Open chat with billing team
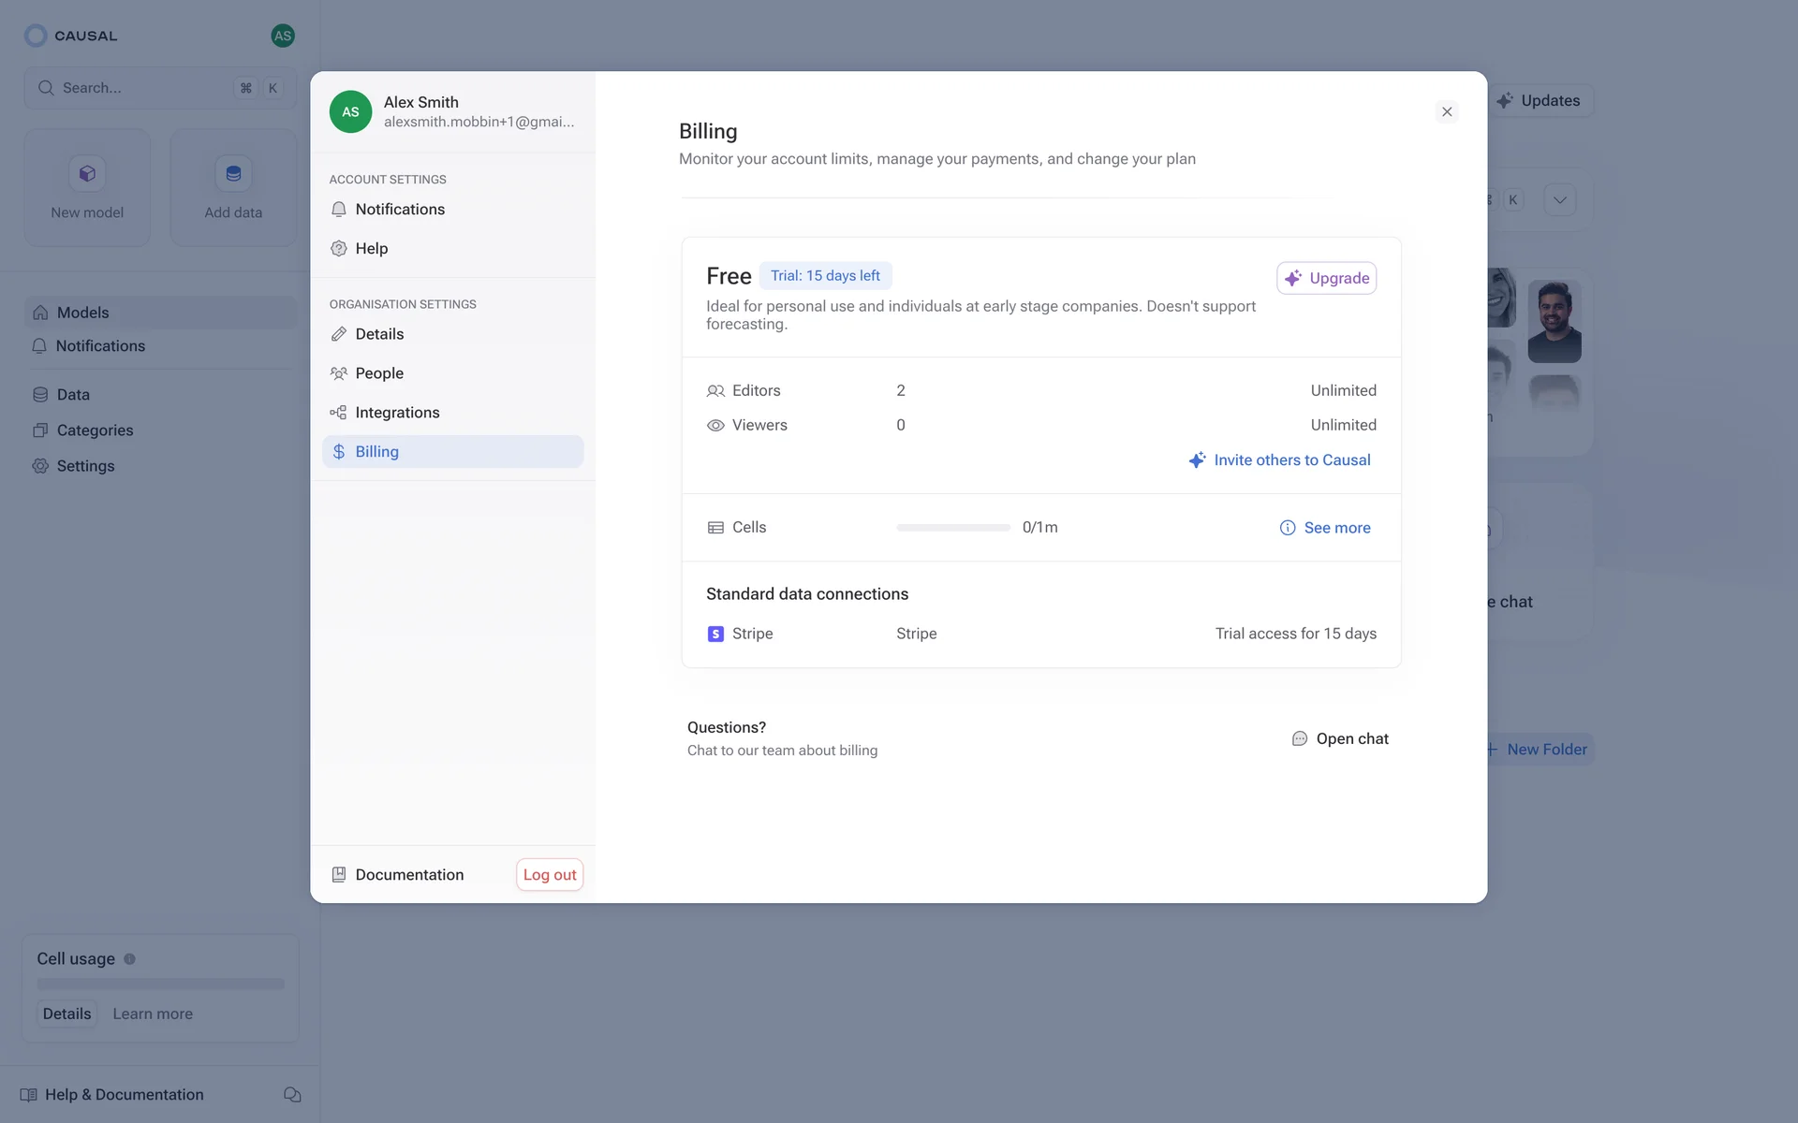 coord(1340,738)
